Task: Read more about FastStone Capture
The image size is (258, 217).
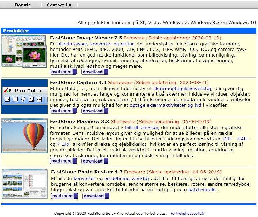Action: tap(63, 111)
